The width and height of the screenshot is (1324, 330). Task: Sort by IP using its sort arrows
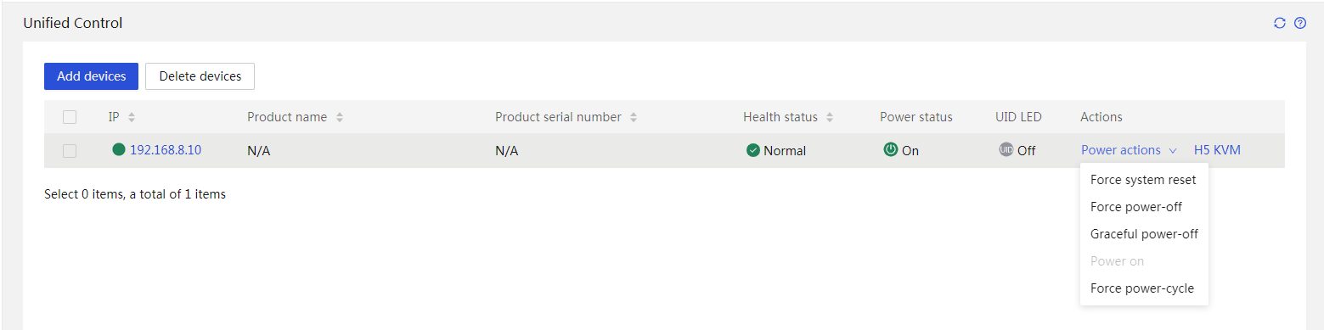point(132,117)
